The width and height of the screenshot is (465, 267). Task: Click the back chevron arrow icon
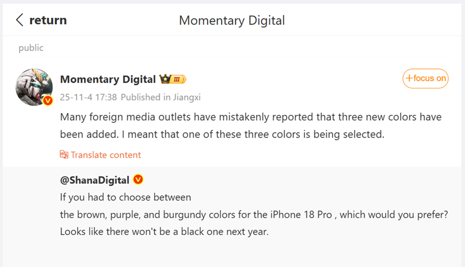[x=20, y=20]
